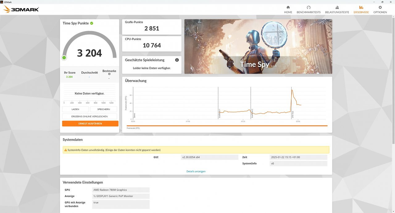Click the Erneut ausführen button
The height and width of the screenshot is (213, 395).
pos(90,124)
